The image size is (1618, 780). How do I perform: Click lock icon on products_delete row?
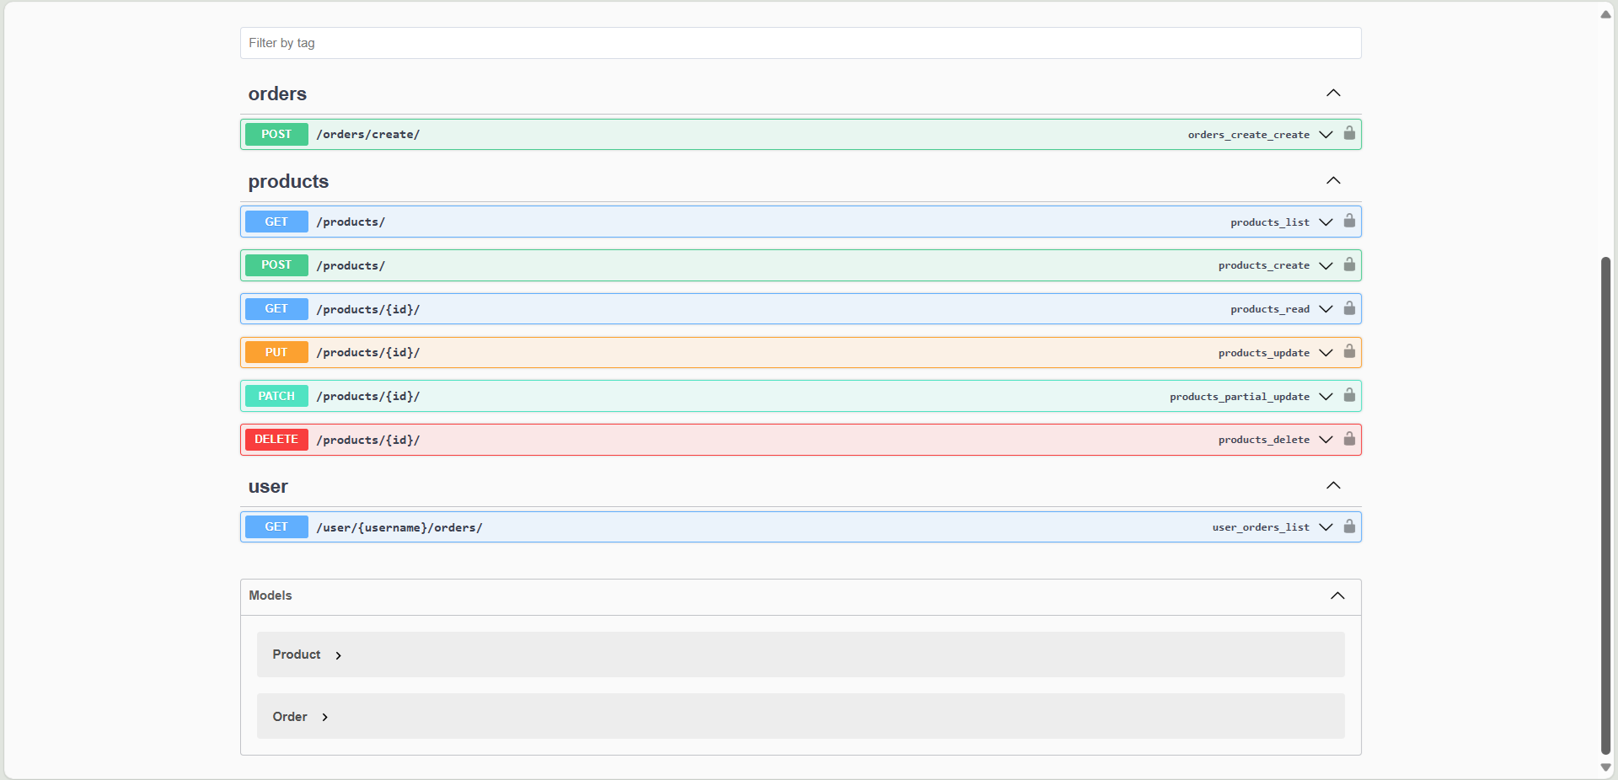coord(1349,439)
